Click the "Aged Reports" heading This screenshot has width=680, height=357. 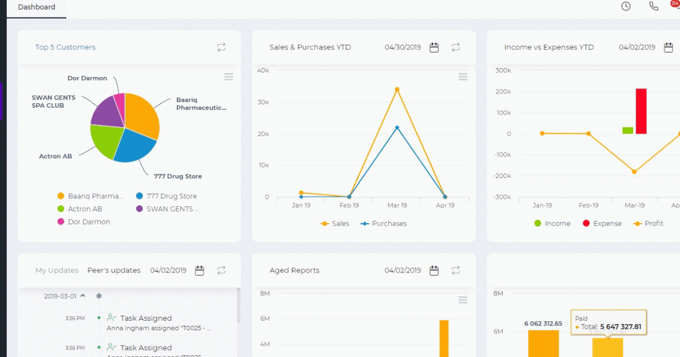click(295, 271)
